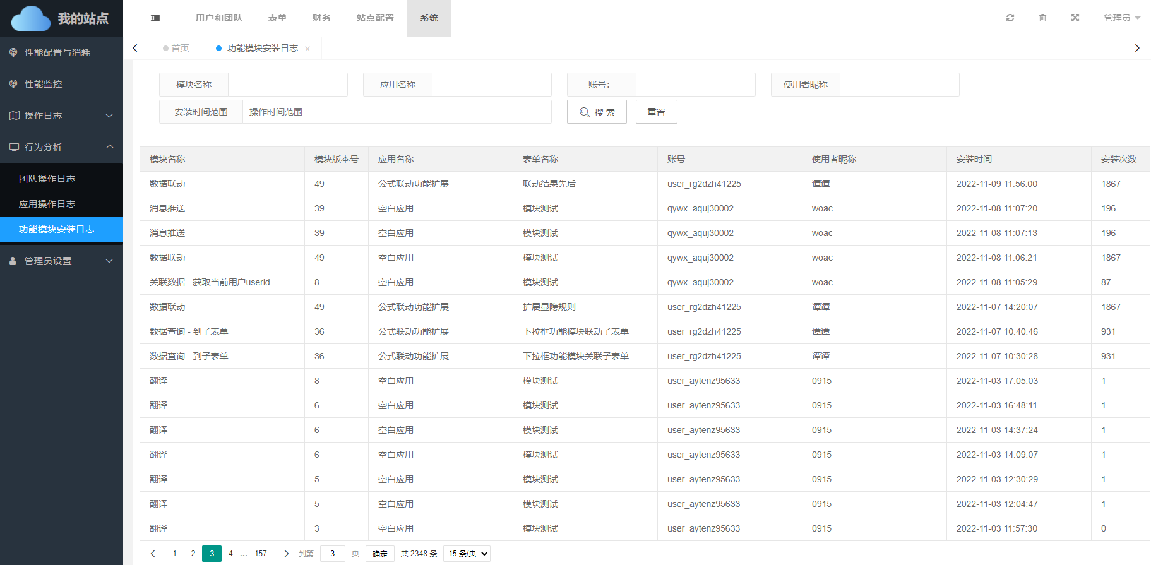1151x565 pixels.
Task: Open the 管理员 user dropdown
Action: pyautogui.click(x=1122, y=18)
